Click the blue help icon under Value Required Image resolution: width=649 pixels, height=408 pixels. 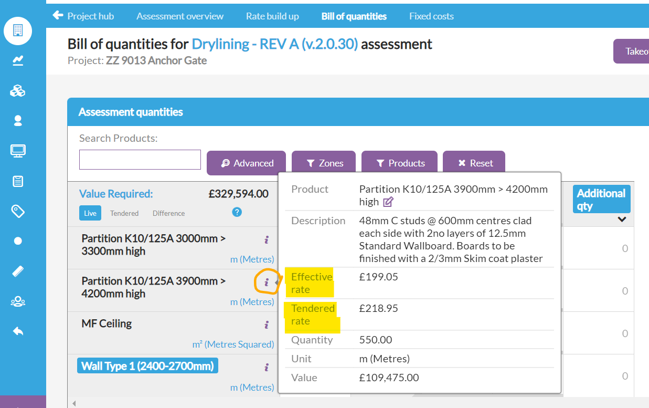pyautogui.click(x=237, y=212)
